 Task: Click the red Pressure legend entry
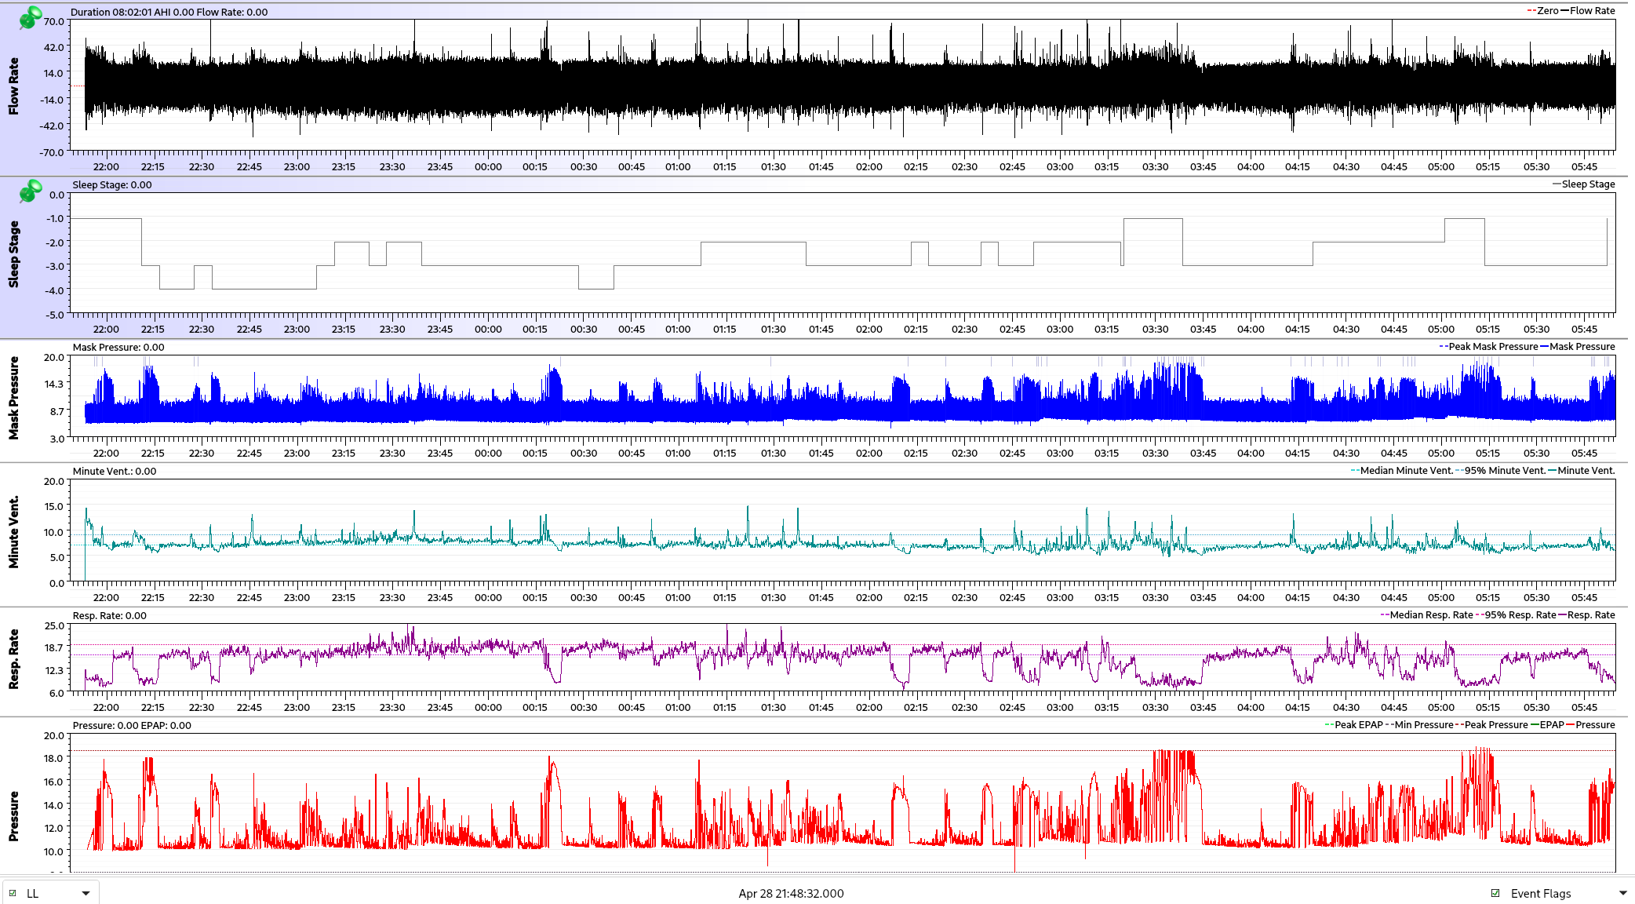[1590, 725]
